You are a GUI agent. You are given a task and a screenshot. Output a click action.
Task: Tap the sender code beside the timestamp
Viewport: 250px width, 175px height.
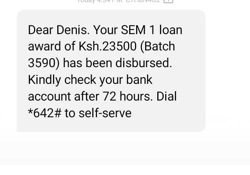click(143, 1)
